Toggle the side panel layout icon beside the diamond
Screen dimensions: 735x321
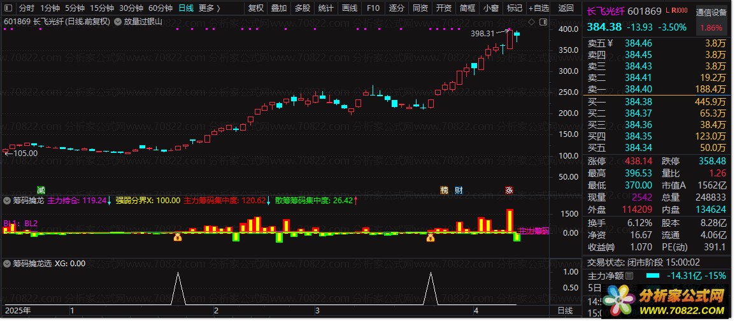543,22
